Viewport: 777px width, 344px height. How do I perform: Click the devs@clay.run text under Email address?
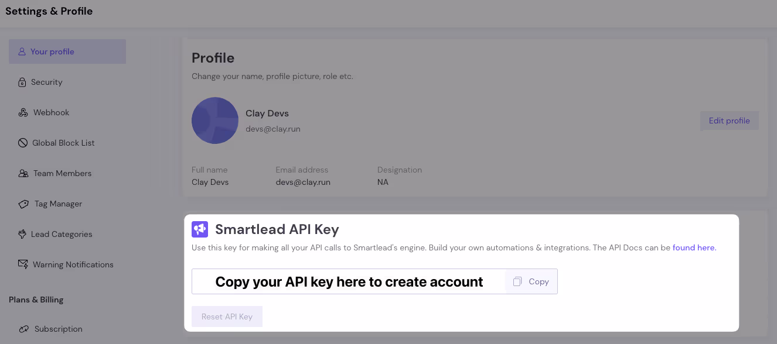[x=303, y=182]
